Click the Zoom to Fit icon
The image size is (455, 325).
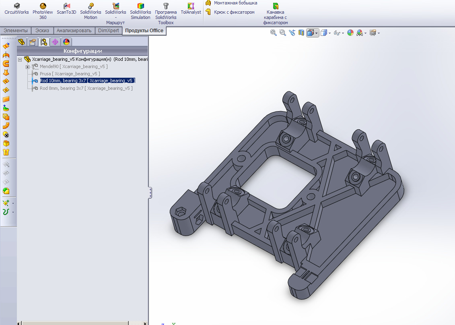pos(274,33)
